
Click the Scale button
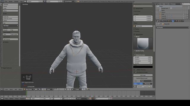(11, 9)
